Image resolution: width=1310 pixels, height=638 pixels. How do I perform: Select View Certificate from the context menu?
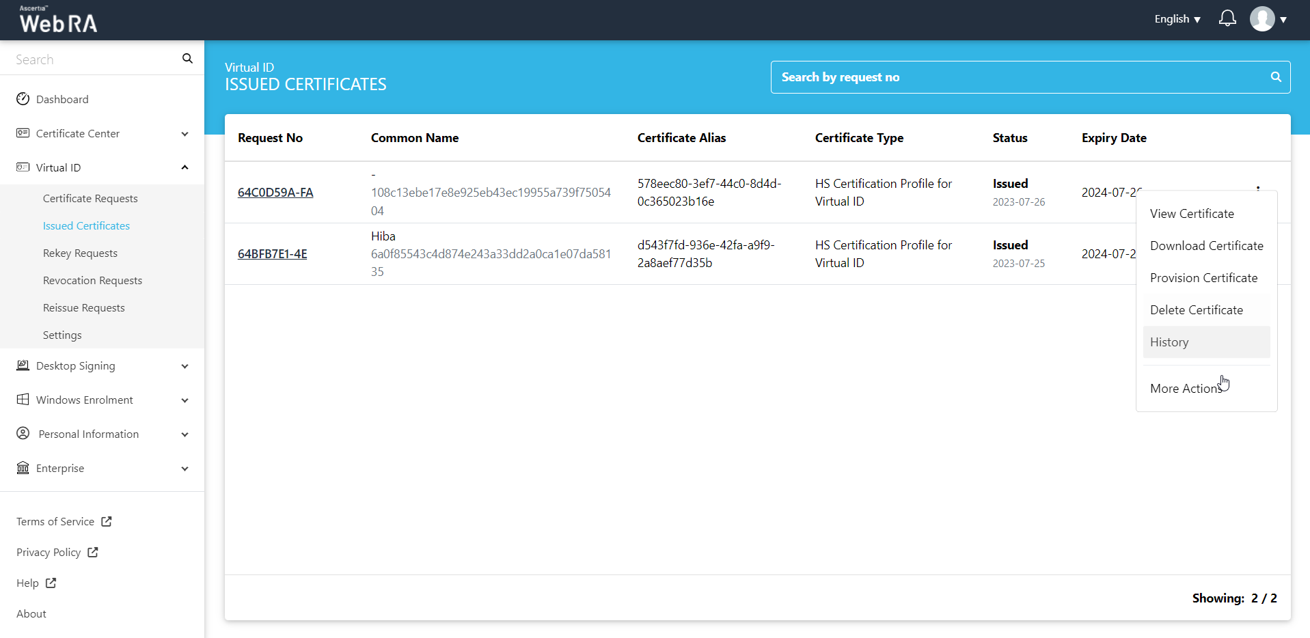tap(1191, 214)
